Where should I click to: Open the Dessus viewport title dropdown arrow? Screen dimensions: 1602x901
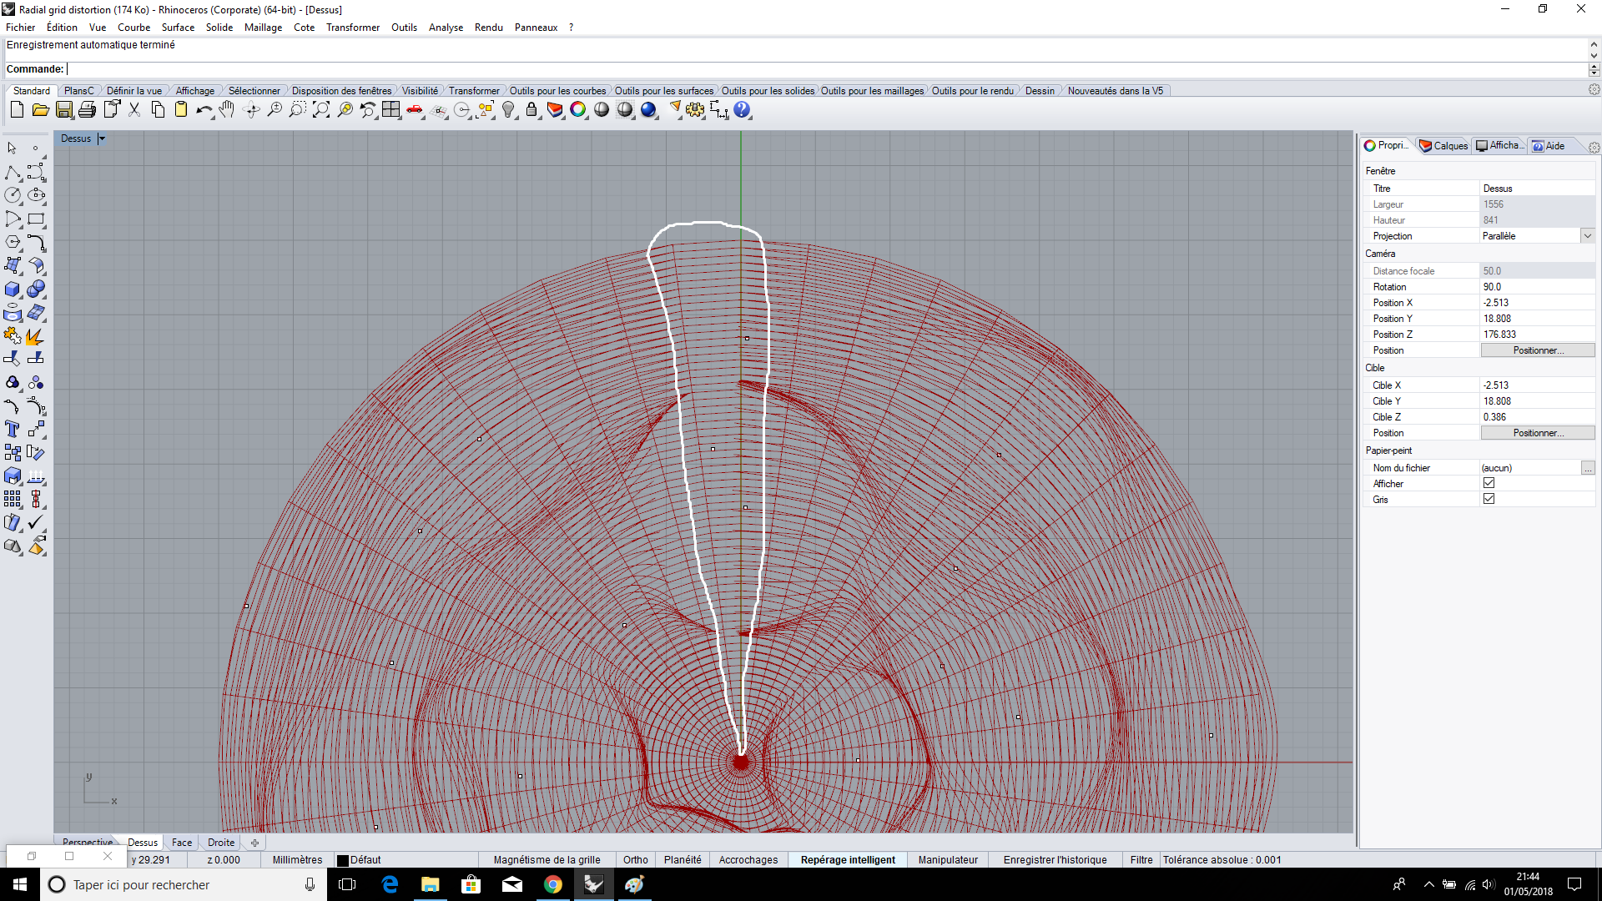102,138
